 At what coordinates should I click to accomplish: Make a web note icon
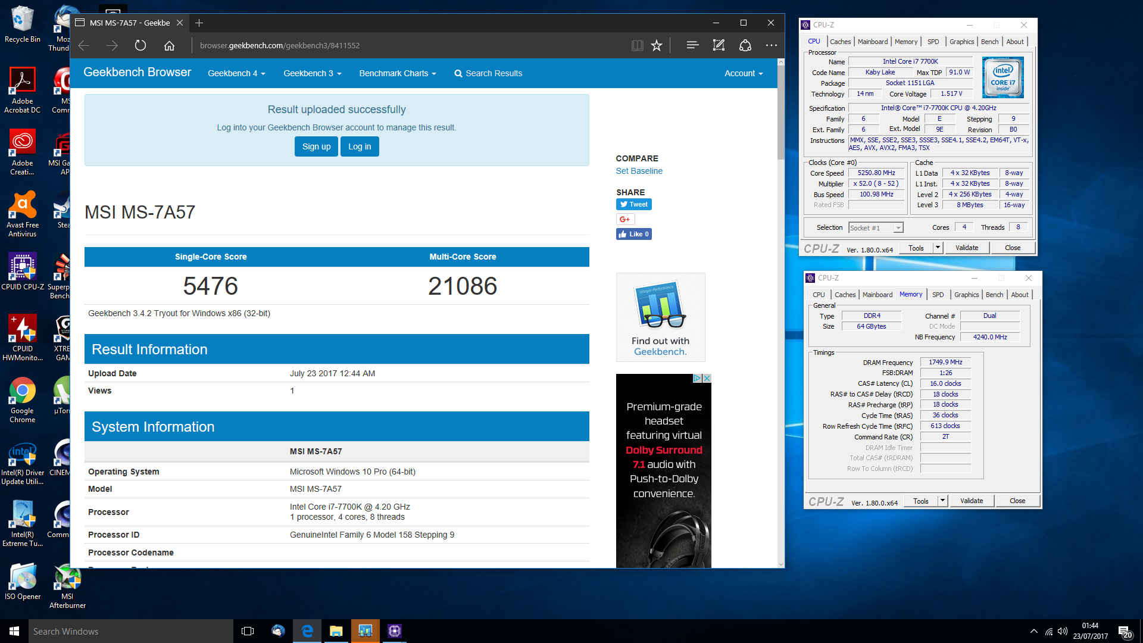point(719,45)
